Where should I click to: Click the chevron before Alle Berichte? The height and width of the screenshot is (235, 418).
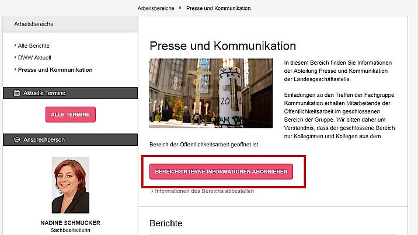click(15, 45)
